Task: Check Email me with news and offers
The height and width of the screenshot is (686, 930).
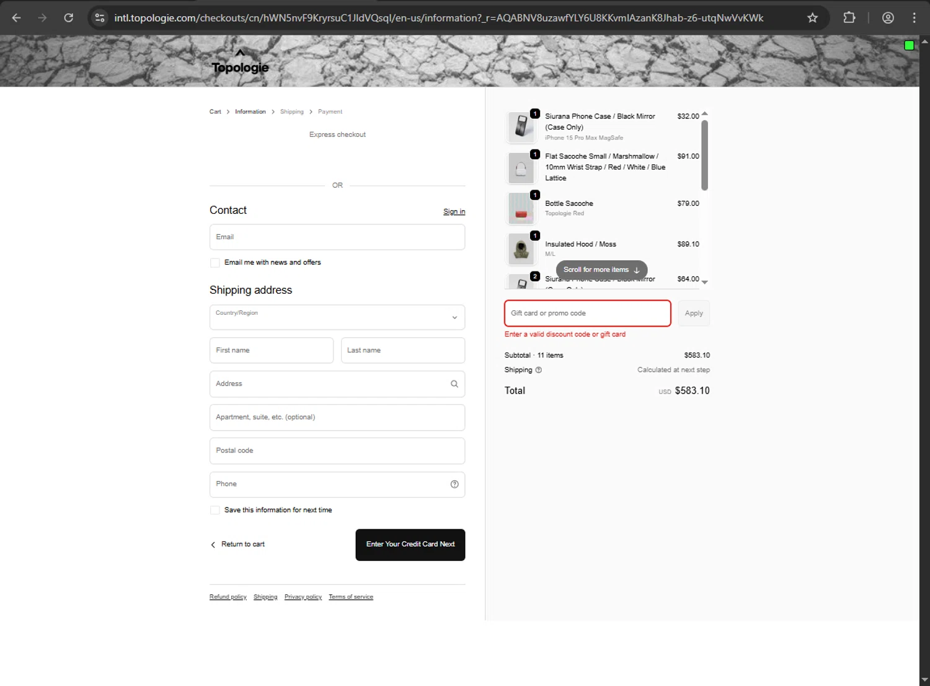Action: click(x=215, y=263)
